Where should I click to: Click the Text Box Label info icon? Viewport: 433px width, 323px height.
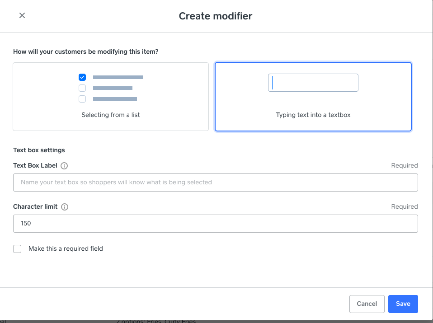[64, 166]
